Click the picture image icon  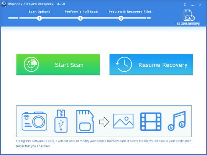click(x=123, y=121)
